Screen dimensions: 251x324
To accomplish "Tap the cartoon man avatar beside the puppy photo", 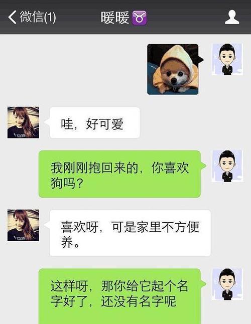I will click(x=227, y=59).
